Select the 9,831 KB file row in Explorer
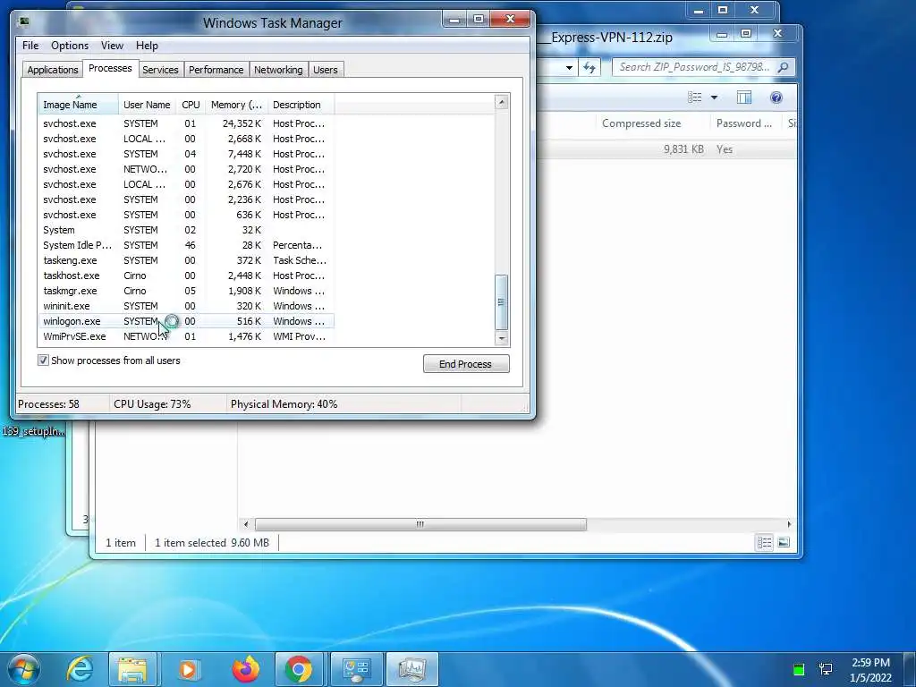This screenshot has width=916, height=687. (x=666, y=149)
